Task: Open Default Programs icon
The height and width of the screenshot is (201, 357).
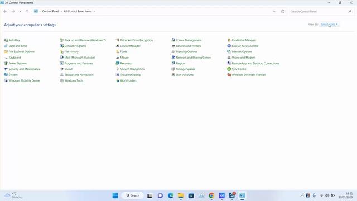Action: (62, 46)
